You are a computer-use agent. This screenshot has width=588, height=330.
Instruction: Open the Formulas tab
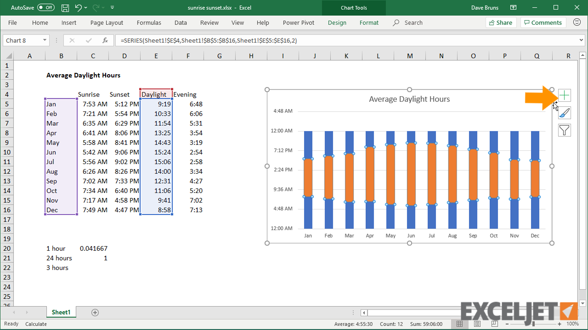[149, 22]
